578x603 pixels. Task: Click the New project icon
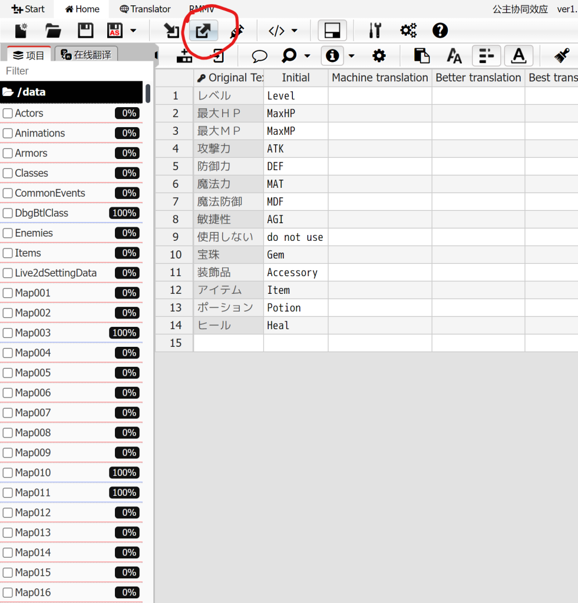tap(21, 31)
